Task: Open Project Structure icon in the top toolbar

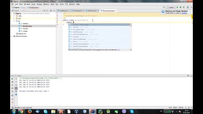Action: 188,7
